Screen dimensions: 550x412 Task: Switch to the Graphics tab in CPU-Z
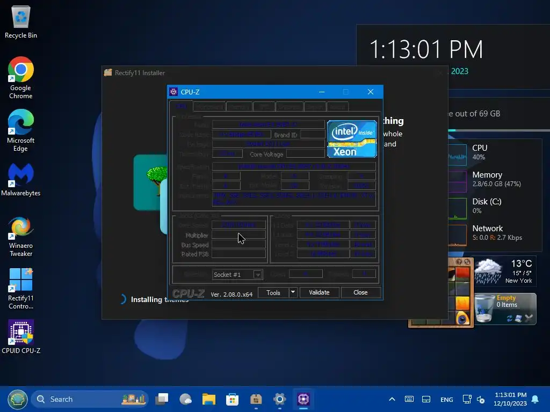click(x=290, y=107)
